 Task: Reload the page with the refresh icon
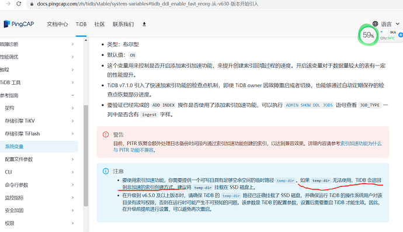[19, 4]
